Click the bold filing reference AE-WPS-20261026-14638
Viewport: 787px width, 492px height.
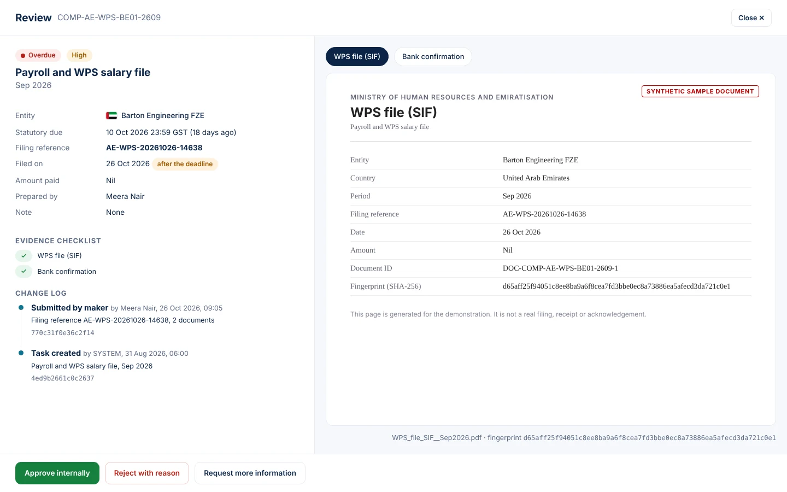click(154, 148)
